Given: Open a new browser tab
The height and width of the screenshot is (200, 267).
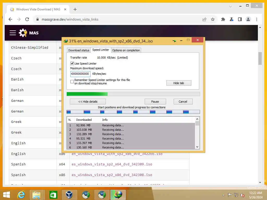Looking at the screenshot, I should (75, 10).
